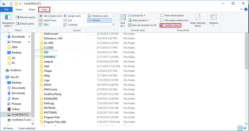Select Small icons layout
The image size is (249, 131).
[x=48, y=20]
